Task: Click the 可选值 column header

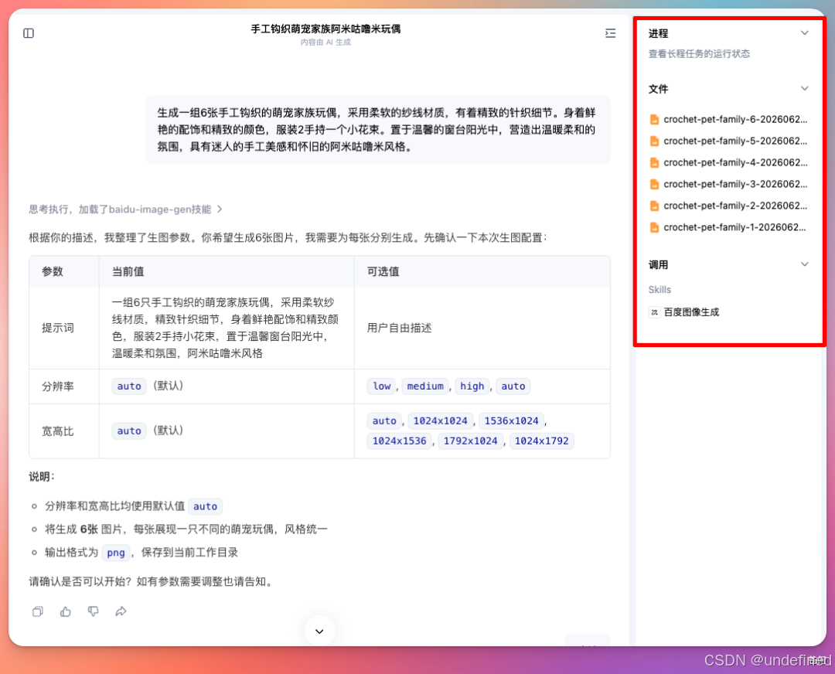Action: 383,271
